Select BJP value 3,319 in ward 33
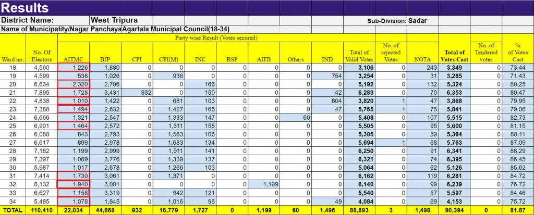 point(105,193)
